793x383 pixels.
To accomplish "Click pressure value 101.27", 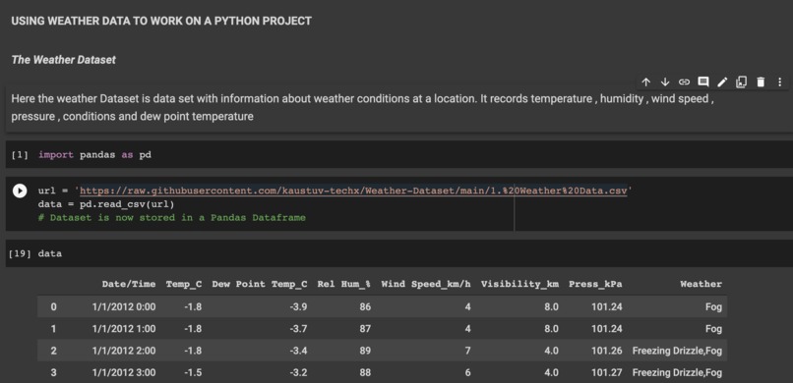I will coord(607,373).
